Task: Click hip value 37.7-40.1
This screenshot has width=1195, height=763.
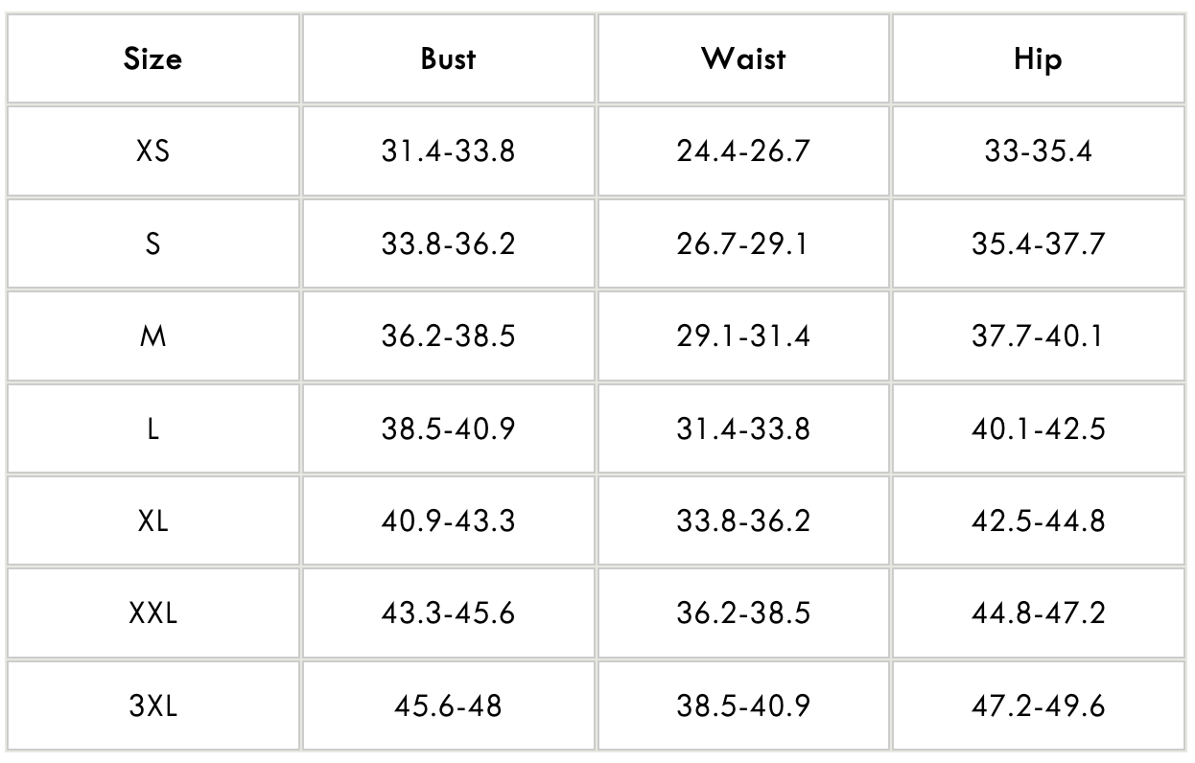Action: point(1038,335)
